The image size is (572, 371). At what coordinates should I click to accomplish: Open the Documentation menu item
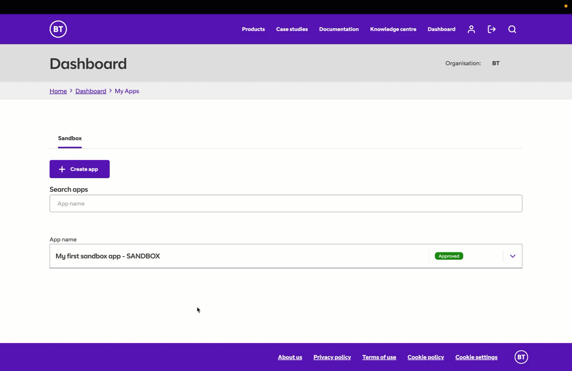[x=339, y=29]
